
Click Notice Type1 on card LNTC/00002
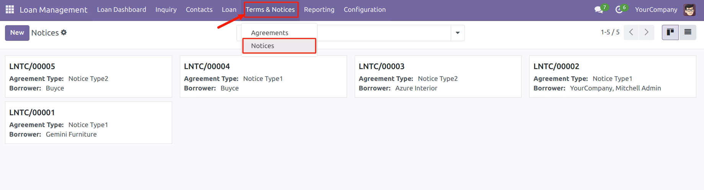click(x=612, y=79)
